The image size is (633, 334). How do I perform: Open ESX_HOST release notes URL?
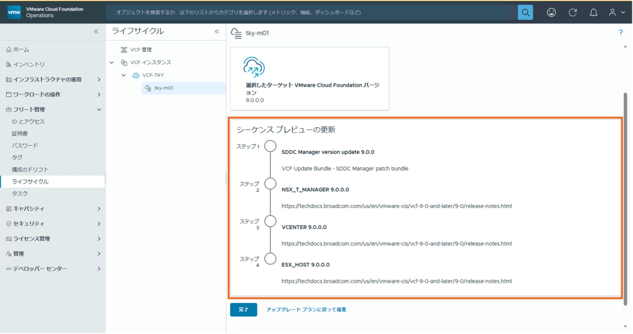[x=397, y=282]
